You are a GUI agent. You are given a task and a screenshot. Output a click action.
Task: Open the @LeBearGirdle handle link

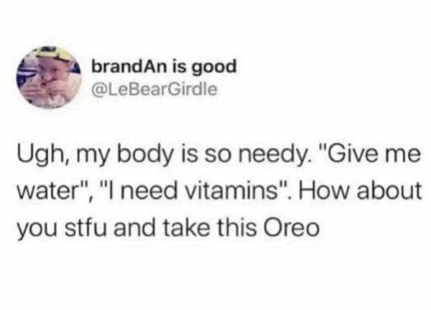click(x=154, y=89)
